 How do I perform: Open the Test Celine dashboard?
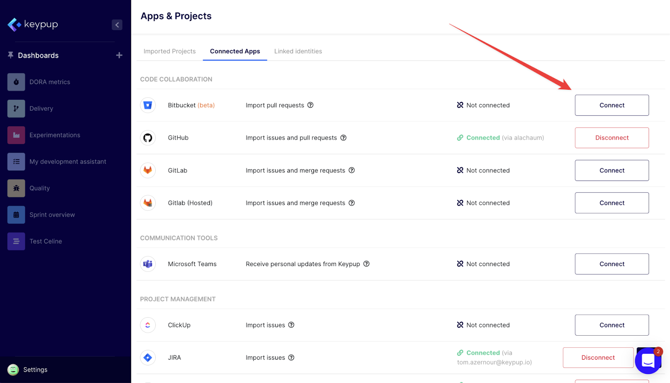45,241
